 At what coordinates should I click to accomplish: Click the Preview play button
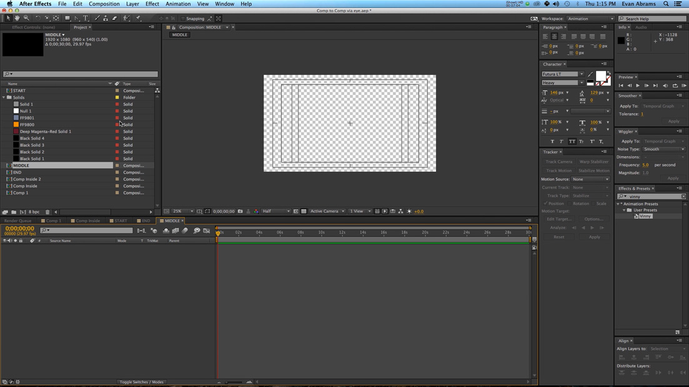638,86
